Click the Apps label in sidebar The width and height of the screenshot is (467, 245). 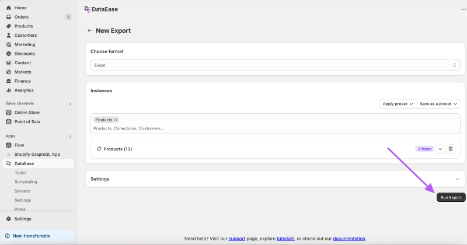tap(10, 136)
